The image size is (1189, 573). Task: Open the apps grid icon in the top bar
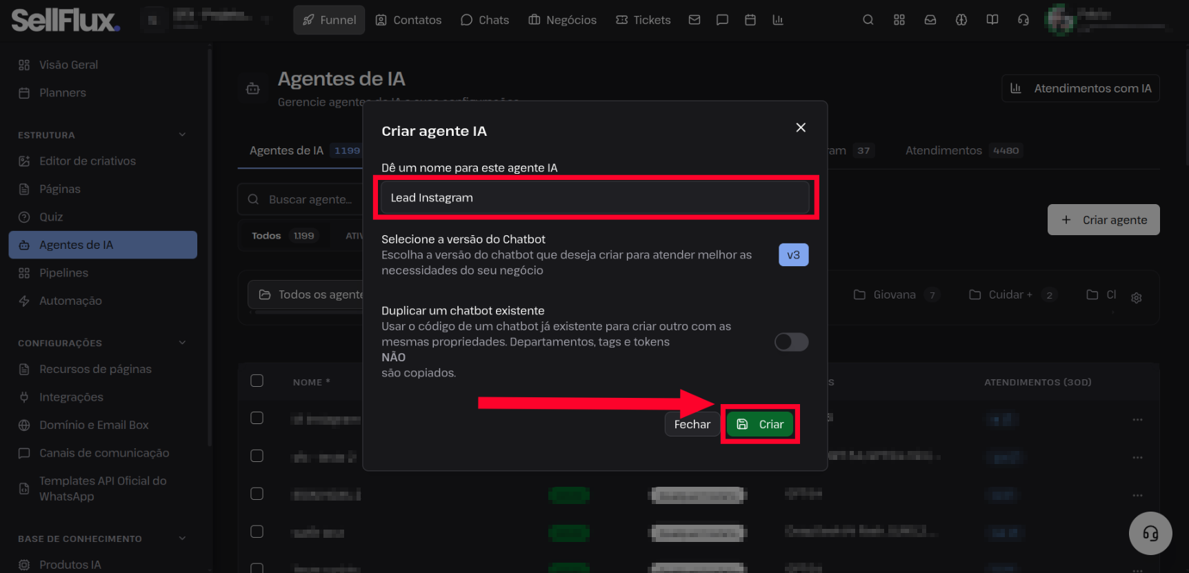coord(899,20)
